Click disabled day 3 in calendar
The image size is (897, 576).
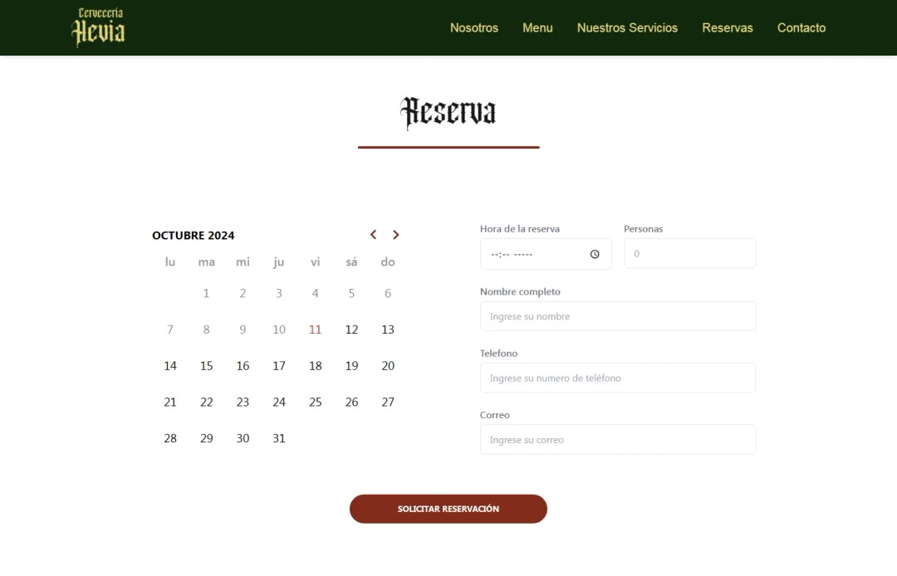279,293
